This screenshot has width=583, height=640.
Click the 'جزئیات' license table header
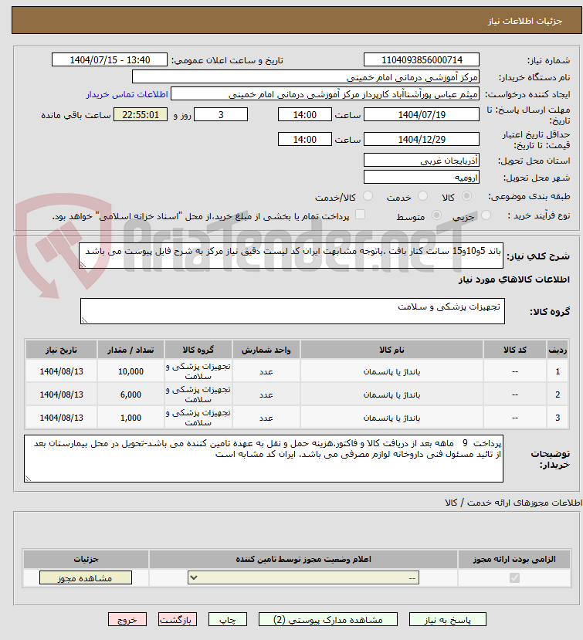click(86, 559)
